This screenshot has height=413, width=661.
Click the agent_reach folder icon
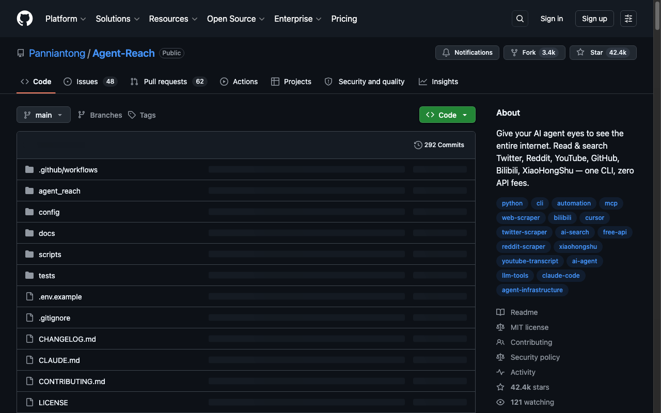pos(29,191)
